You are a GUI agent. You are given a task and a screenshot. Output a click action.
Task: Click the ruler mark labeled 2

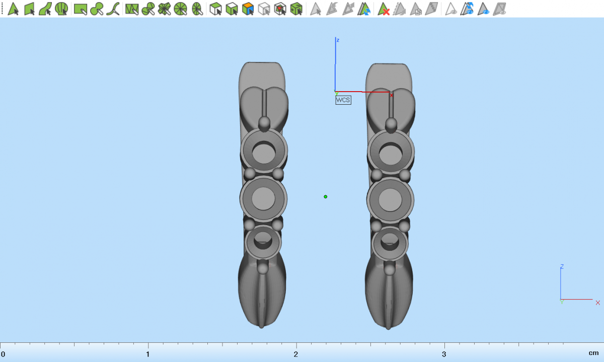pyautogui.click(x=296, y=353)
